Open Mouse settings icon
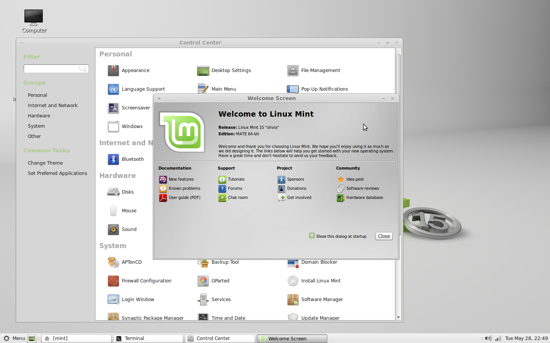The height and width of the screenshot is (343, 550). coord(113,211)
